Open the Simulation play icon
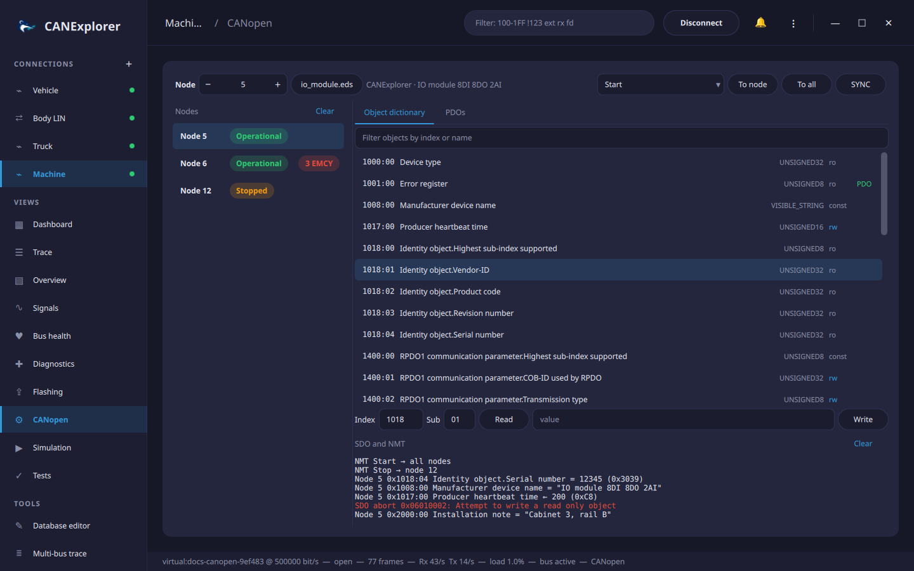This screenshot has width=914, height=571. 19,448
